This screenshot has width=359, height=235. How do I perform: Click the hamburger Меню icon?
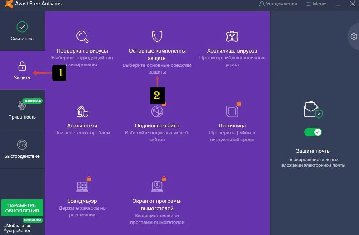click(308, 4)
